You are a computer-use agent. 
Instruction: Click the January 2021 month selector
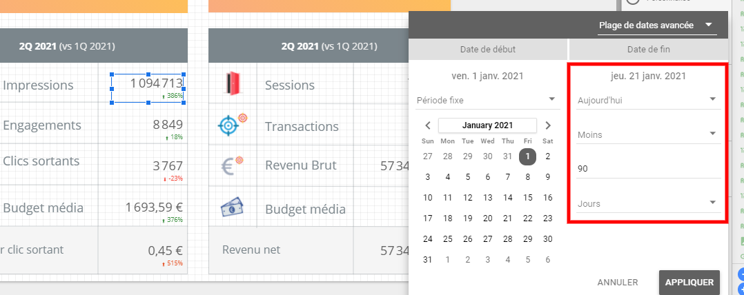487,125
